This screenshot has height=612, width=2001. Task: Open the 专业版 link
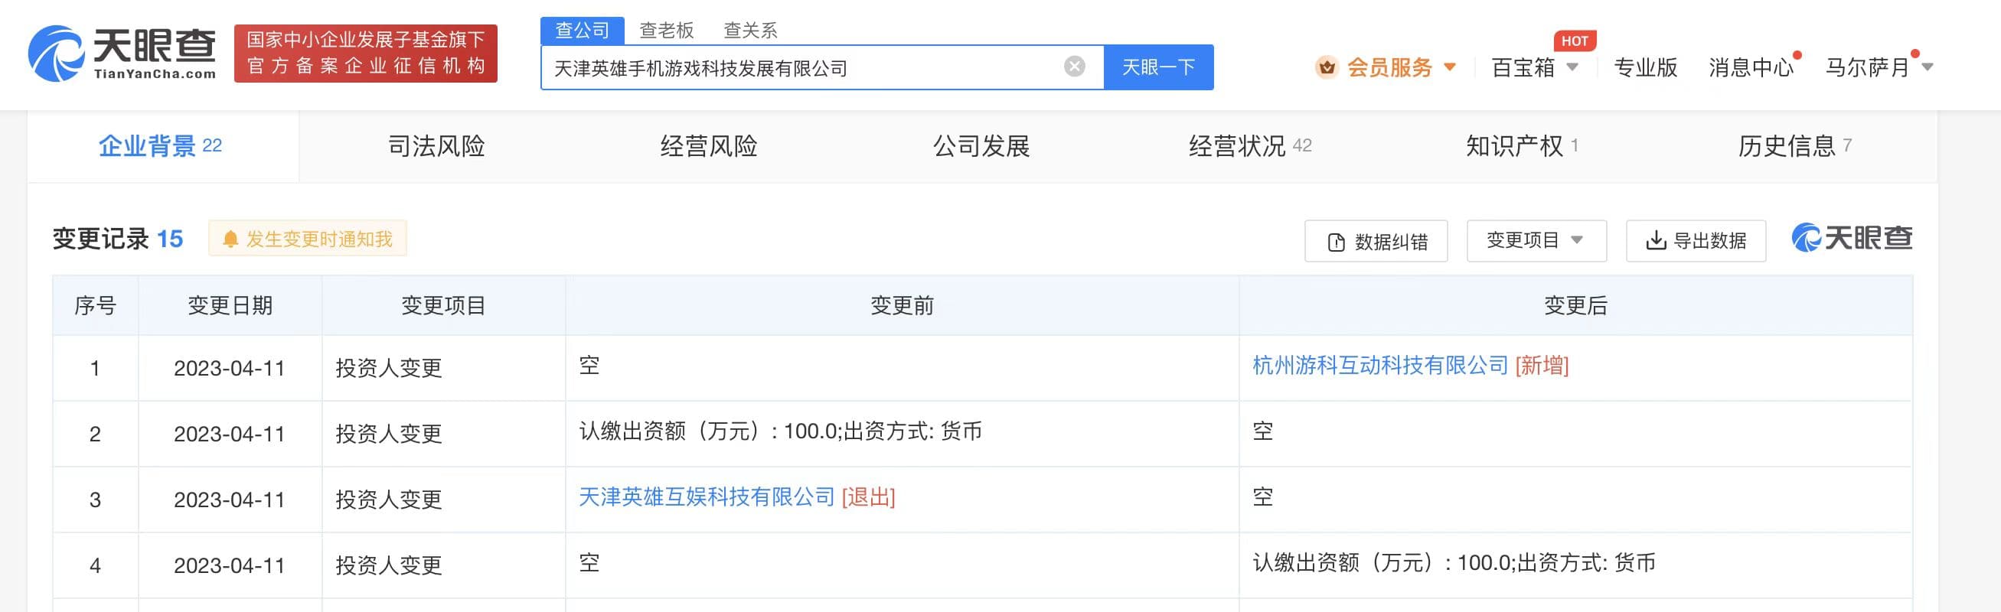point(1645,67)
